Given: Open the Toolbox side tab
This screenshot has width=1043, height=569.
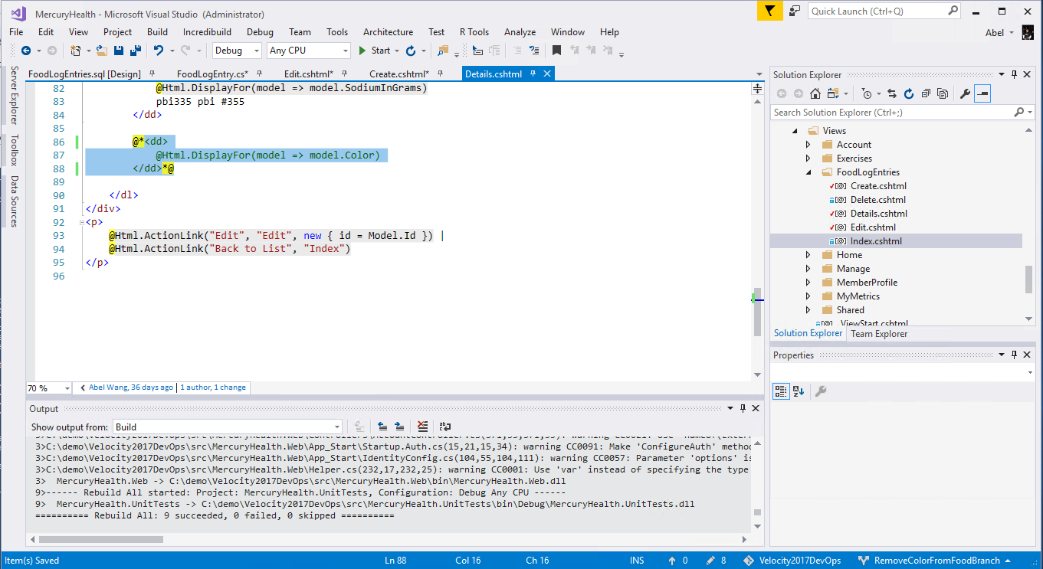Looking at the screenshot, I should point(14,151).
